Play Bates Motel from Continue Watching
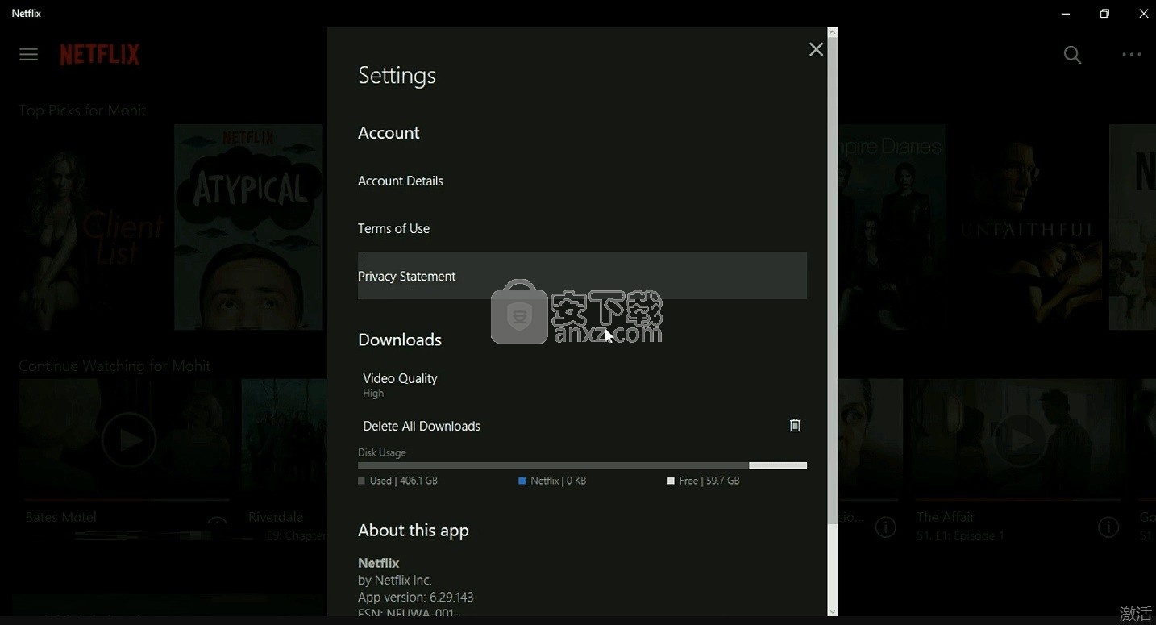 (x=128, y=440)
